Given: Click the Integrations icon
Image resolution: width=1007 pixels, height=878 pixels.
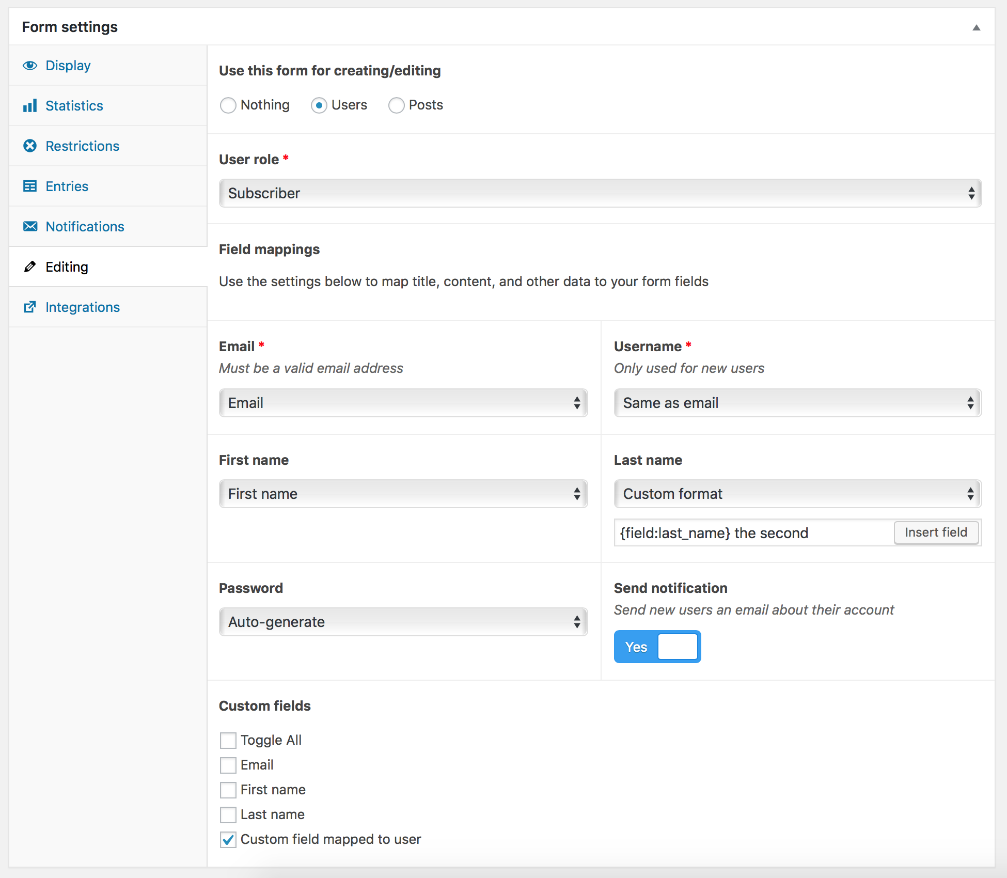Looking at the screenshot, I should 30,307.
